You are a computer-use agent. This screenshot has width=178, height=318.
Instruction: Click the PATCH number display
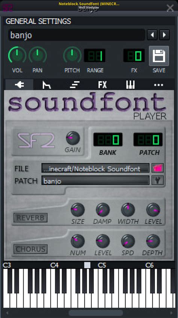coord(148,139)
